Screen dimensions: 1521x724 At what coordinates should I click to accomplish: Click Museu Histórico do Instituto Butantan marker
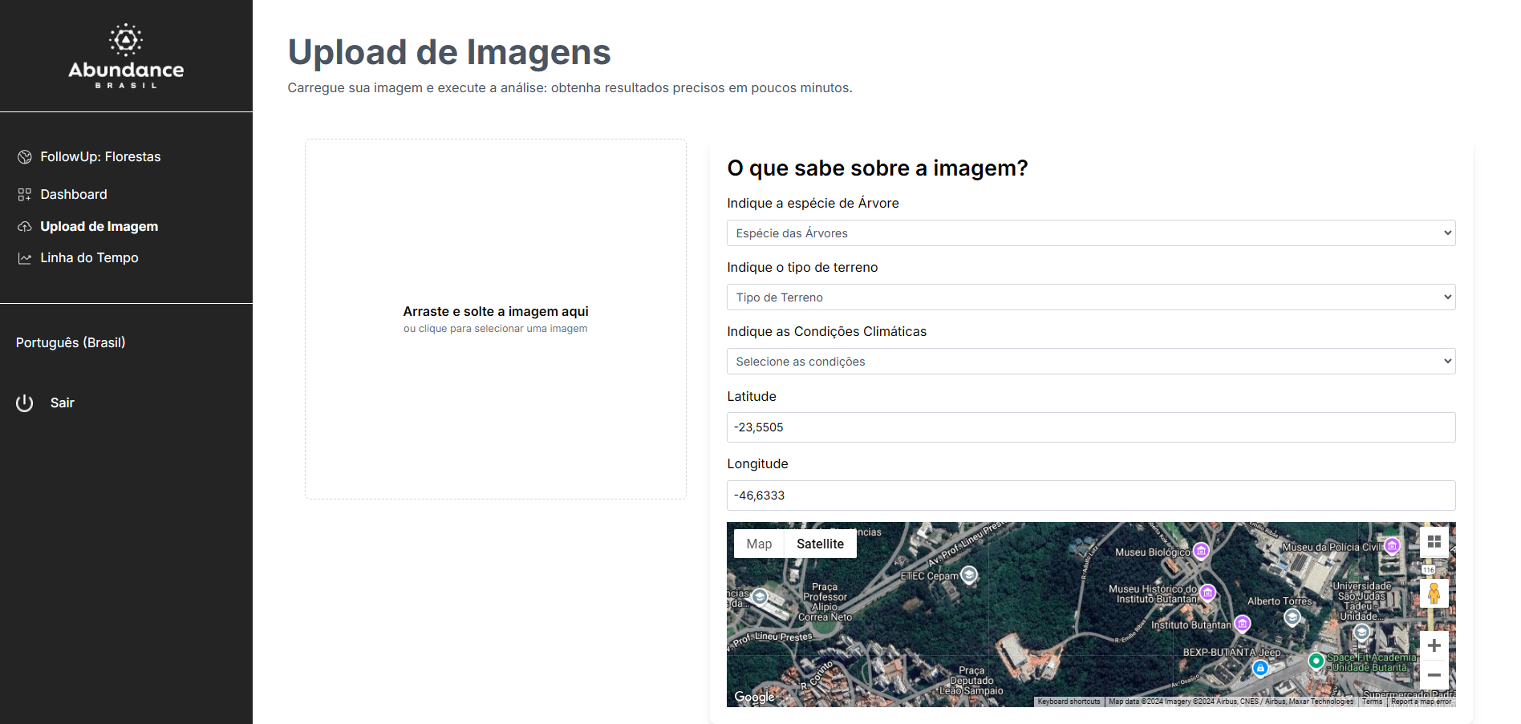click(x=1208, y=593)
